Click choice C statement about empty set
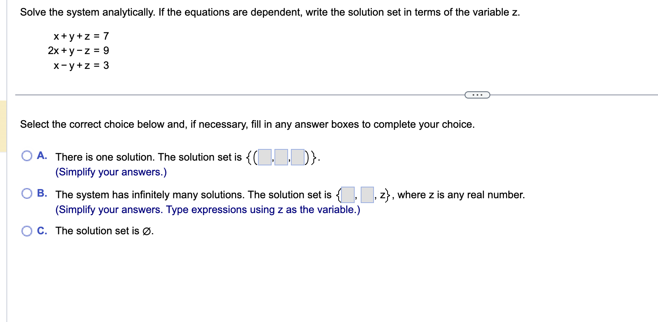Screen dimensions: 658x322 (x=104, y=231)
